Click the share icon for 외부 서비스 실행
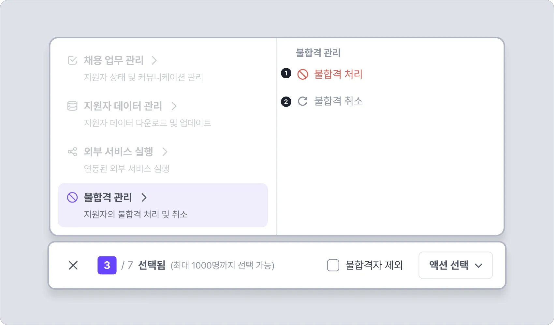 tap(72, 152)
